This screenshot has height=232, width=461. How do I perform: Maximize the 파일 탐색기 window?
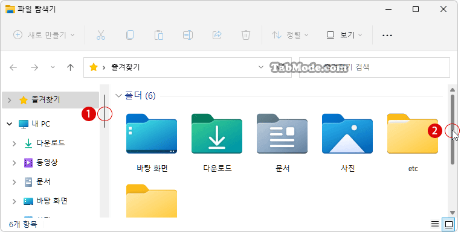pyautogui.click(x=416, y=9)
